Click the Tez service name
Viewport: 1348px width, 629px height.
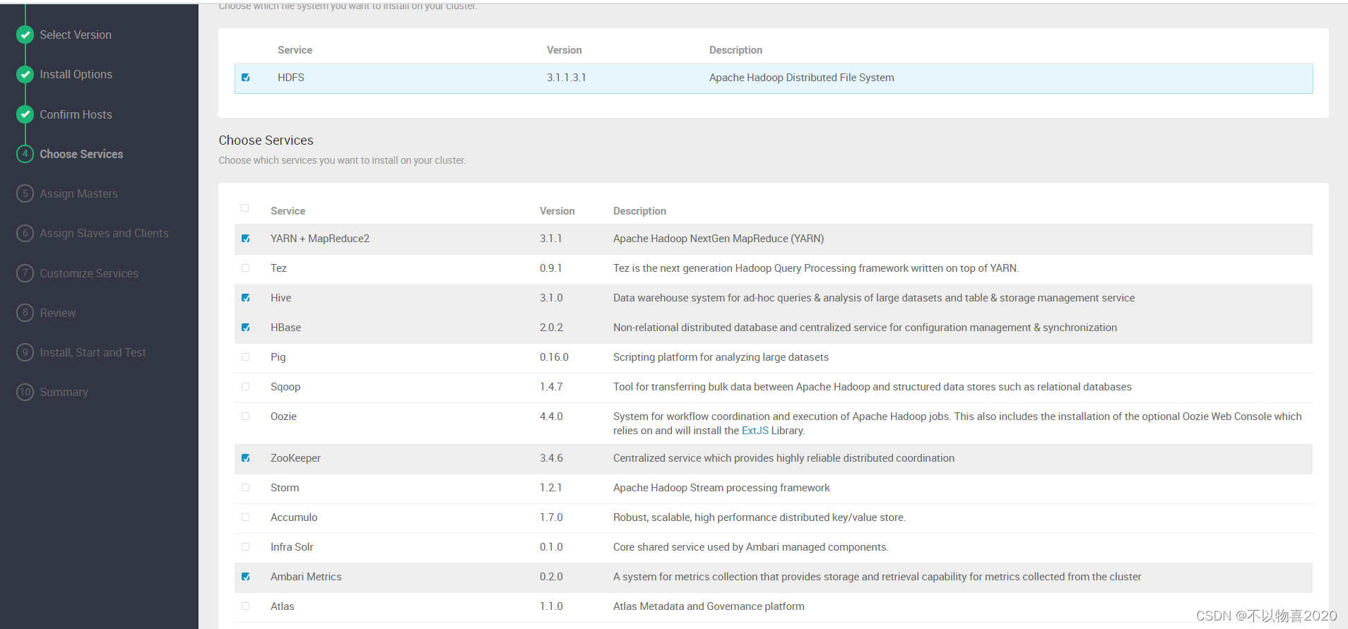(278, 268)
